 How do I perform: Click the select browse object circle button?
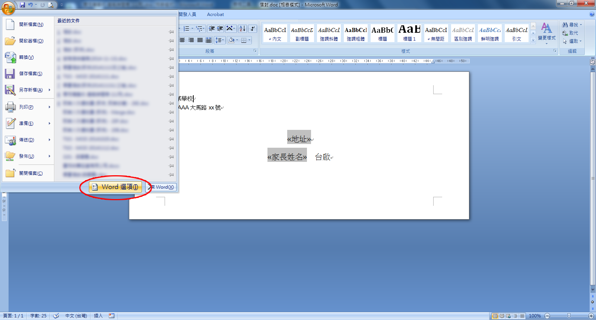tap(593, 302)
